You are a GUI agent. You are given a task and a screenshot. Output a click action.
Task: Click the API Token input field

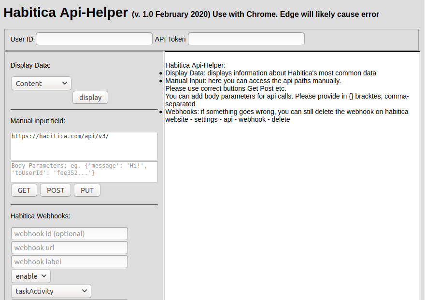246,39
